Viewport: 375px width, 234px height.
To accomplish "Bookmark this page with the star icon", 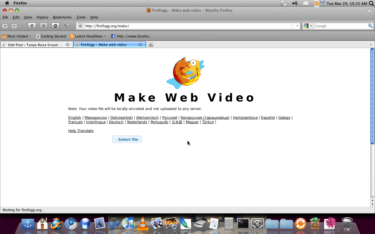I will 292,26.
